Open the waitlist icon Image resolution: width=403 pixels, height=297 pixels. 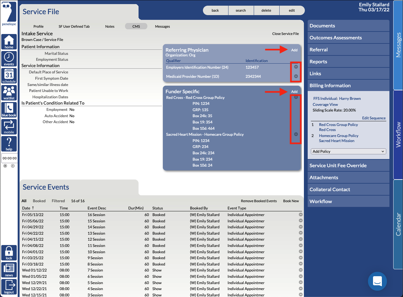pyautogui.click(x=9, y=93)
